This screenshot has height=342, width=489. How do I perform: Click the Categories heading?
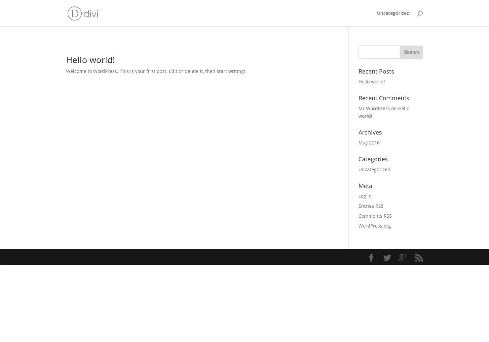click(x=373, y=159)
